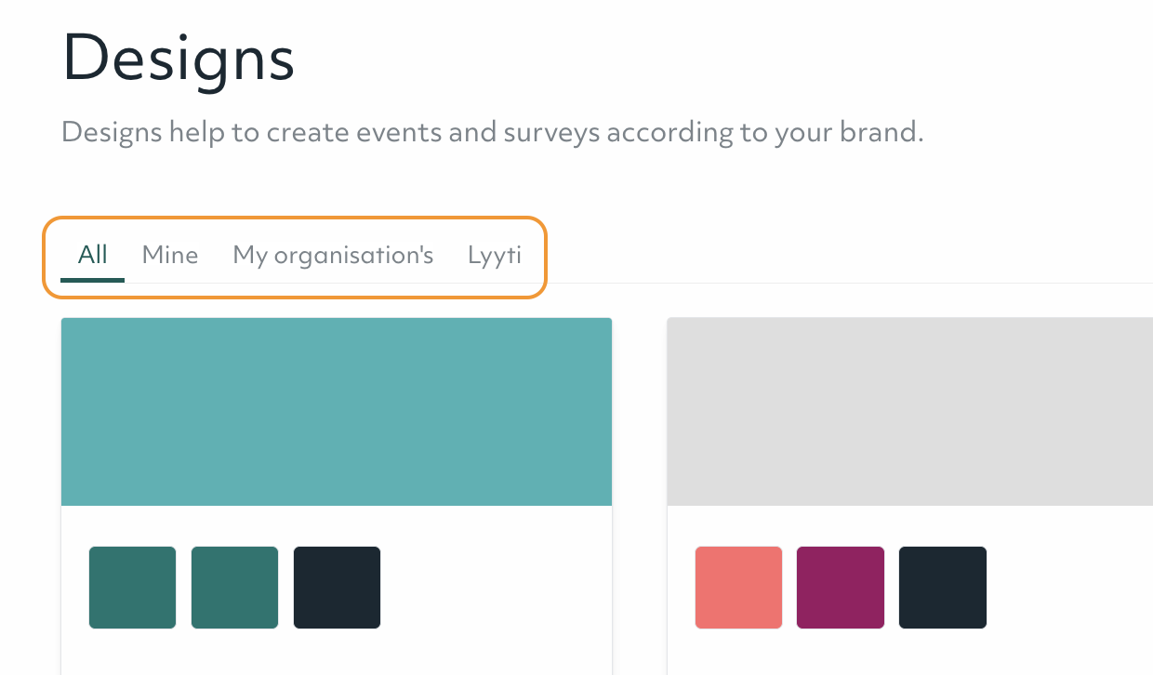Screen dimensions: 1153x675
Task: Click white area below teal design swatches
Action: (337, 653)
